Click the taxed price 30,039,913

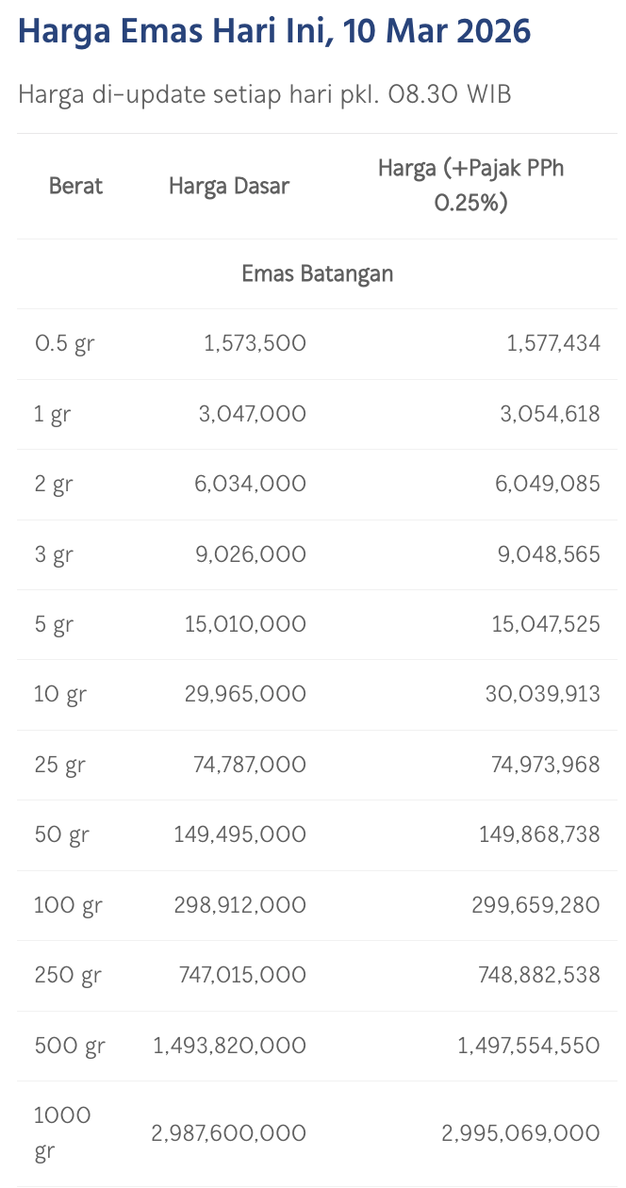544,695
